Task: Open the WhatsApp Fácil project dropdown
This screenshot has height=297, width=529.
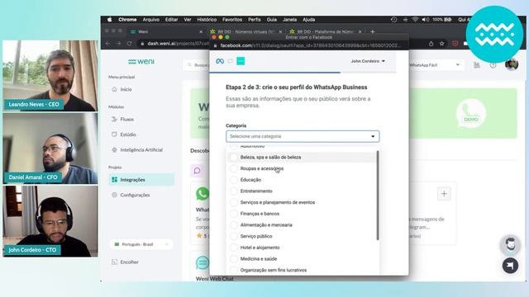Action: 435,64
